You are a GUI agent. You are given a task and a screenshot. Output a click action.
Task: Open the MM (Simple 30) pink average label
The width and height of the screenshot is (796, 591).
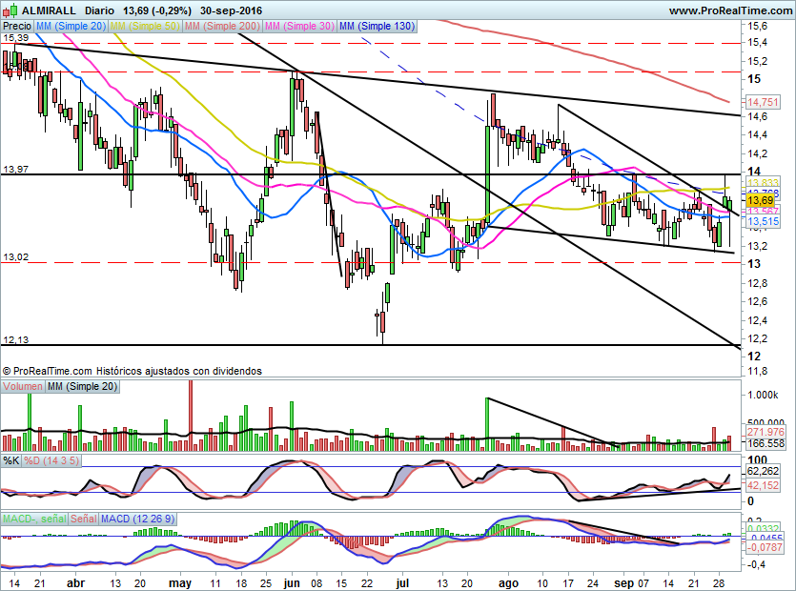[x=299, y=26]
